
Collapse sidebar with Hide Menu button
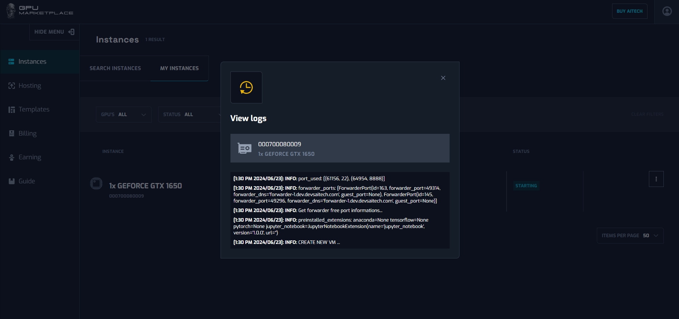click(54, 32)
